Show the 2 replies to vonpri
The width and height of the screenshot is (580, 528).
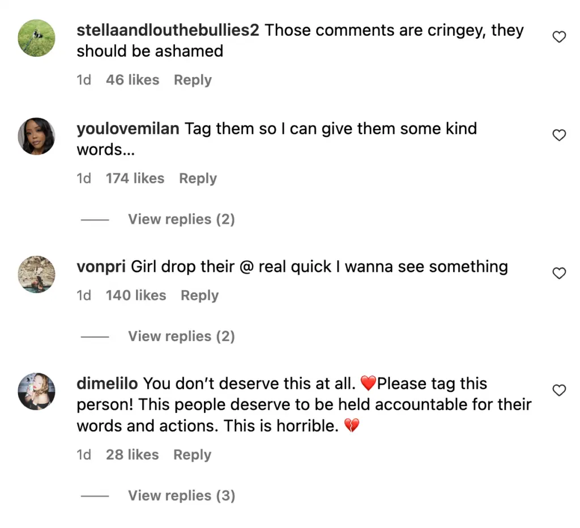pos(181,337)
